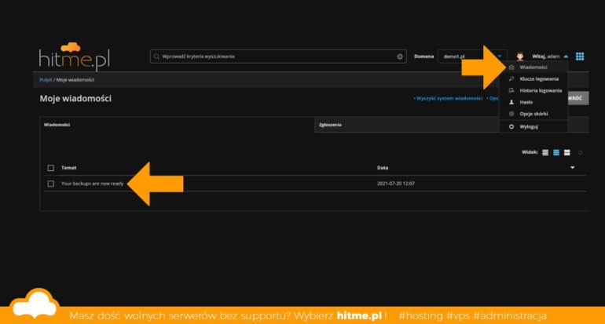
Task: Select Klucze logowania menu entry
Action: pos(533,79)
